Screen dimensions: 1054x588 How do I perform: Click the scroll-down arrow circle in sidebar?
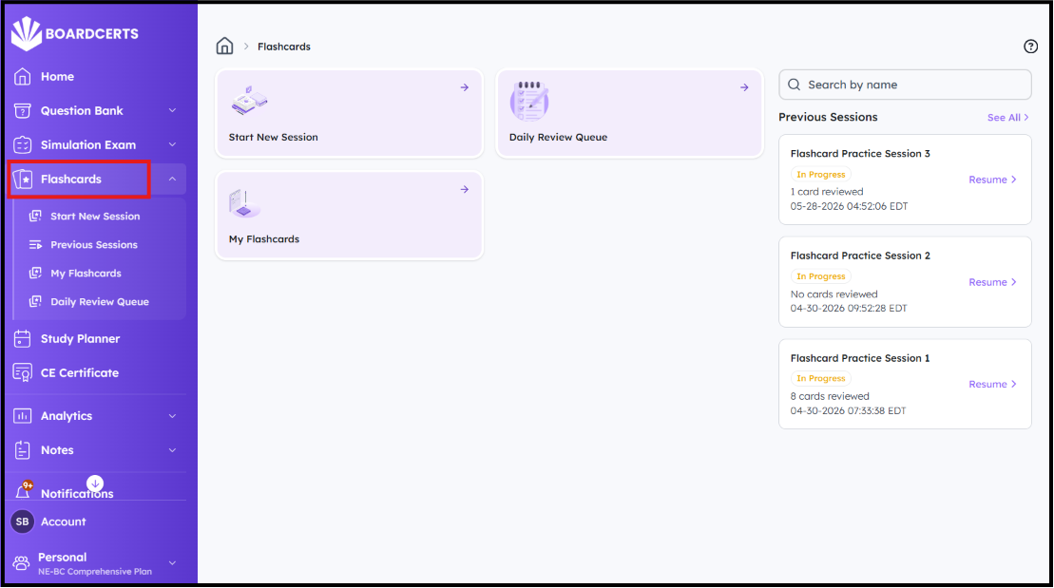pos(95,484)
